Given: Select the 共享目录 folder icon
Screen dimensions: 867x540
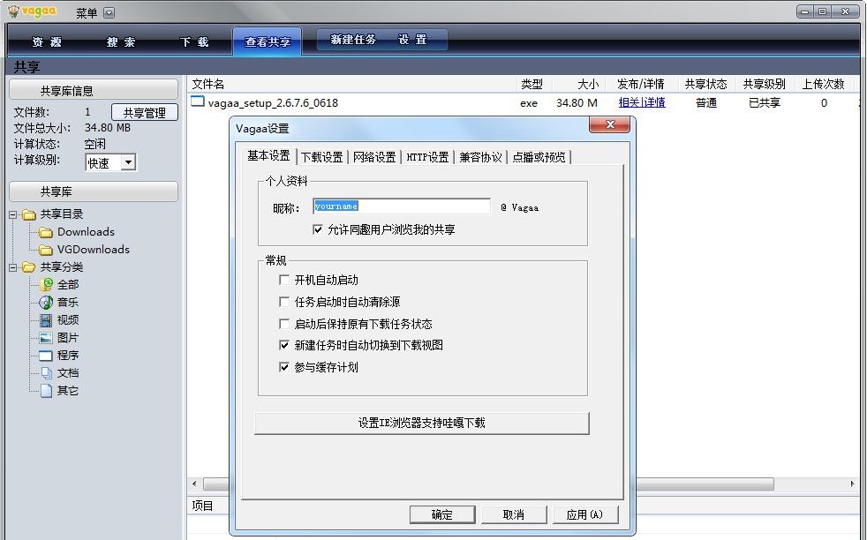Looking at the screenshot, I should point(29,214).
